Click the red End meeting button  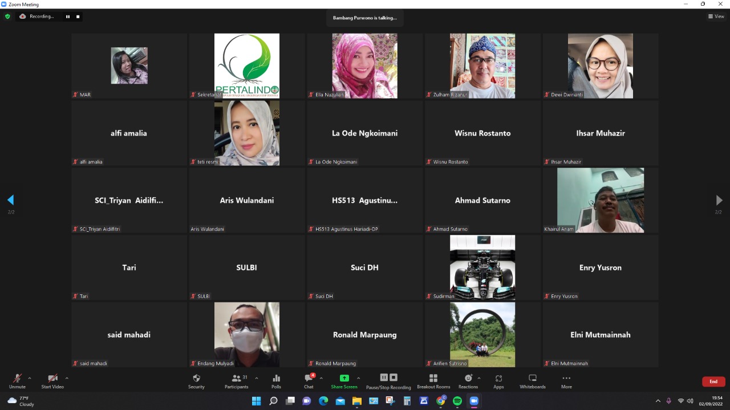(713, 382)
